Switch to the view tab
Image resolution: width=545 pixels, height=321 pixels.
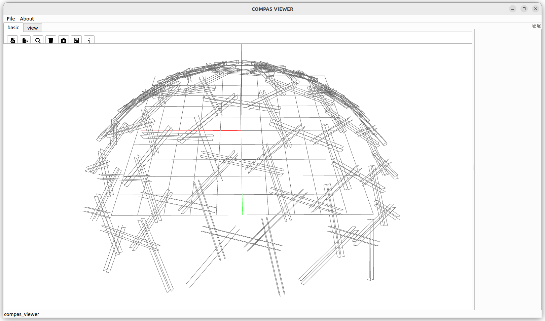tap(32, 28)
